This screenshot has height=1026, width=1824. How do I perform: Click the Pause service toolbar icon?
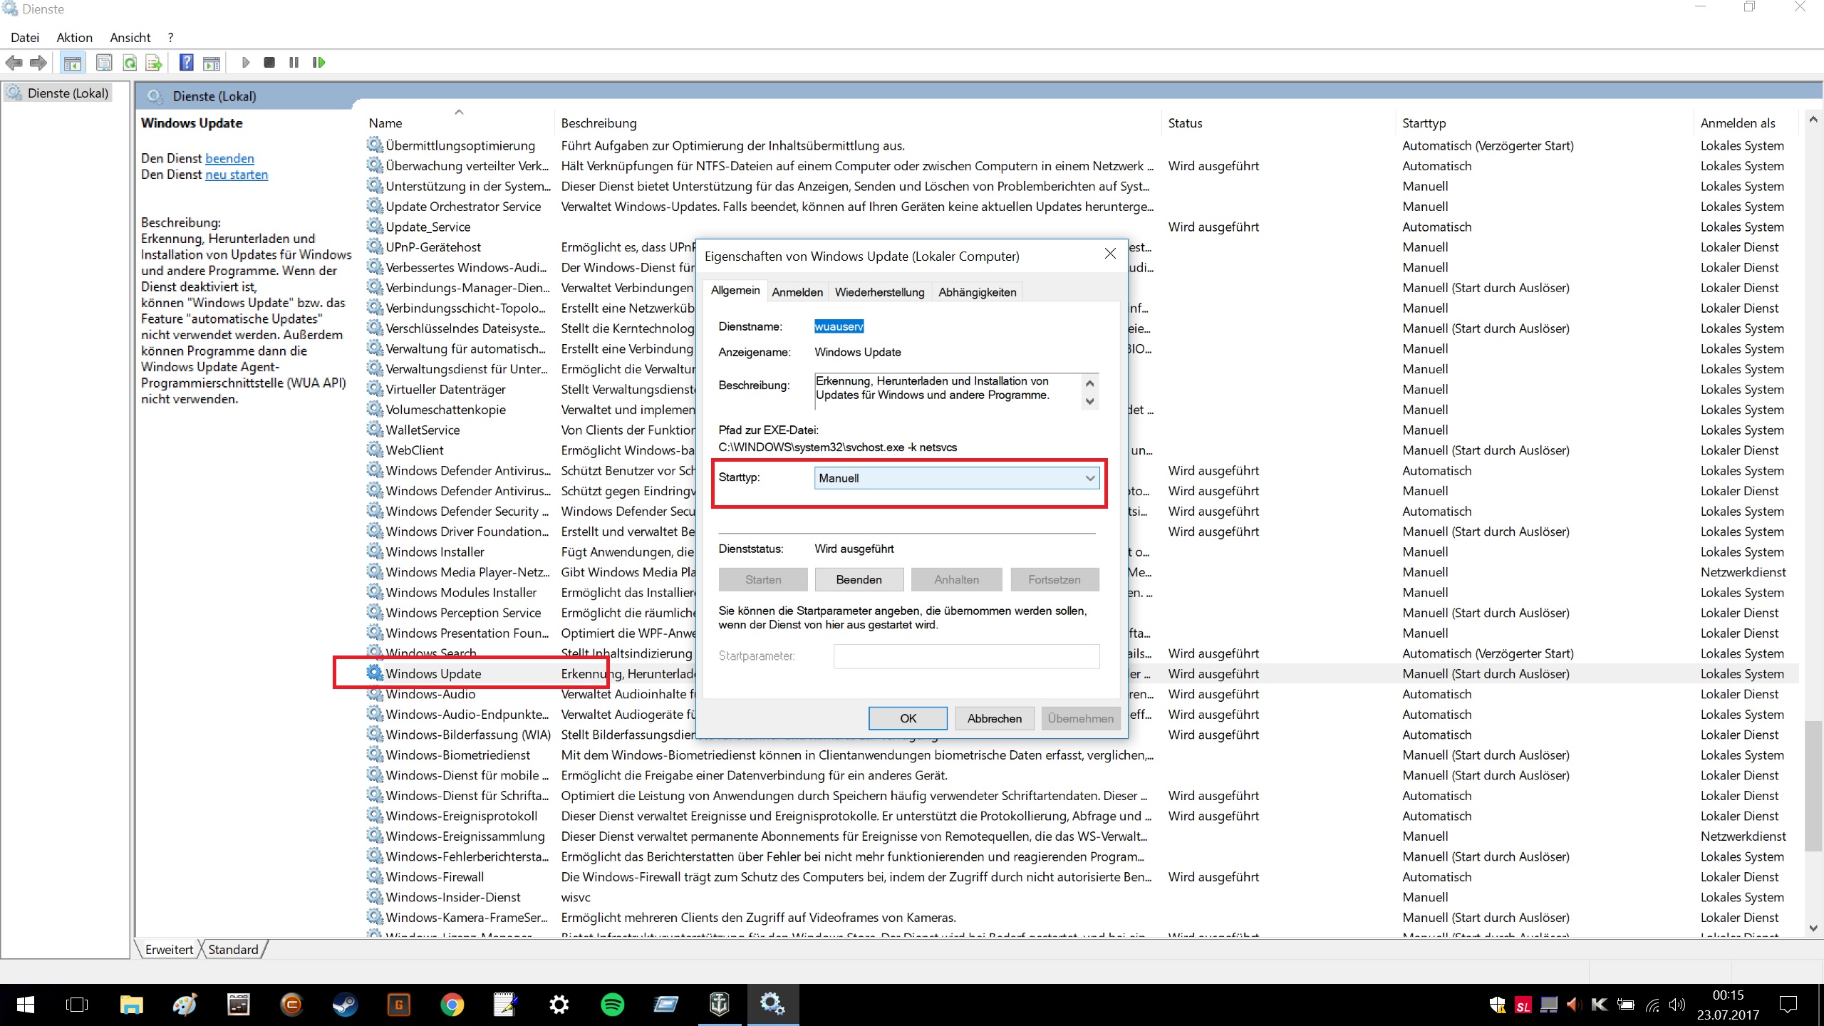click(294, 63)
